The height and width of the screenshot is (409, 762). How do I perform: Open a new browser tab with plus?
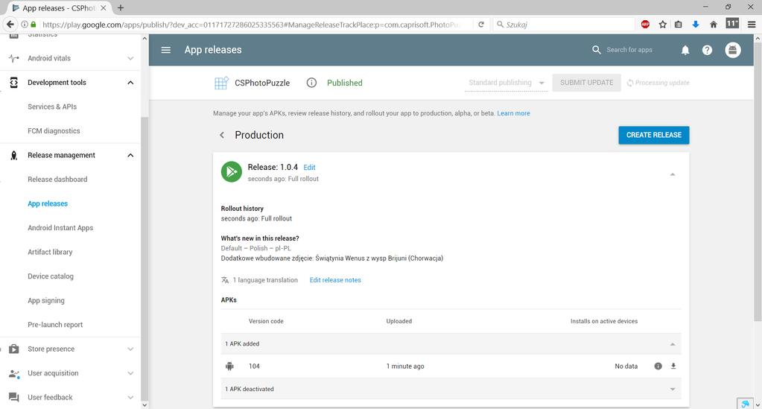[x=121, y=7]
